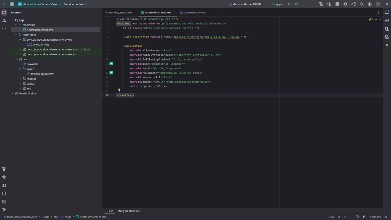Image resolution: width=391 pixels, height=220 pixels.
Task: Expand the drawable folder
Action: point(20,64)
